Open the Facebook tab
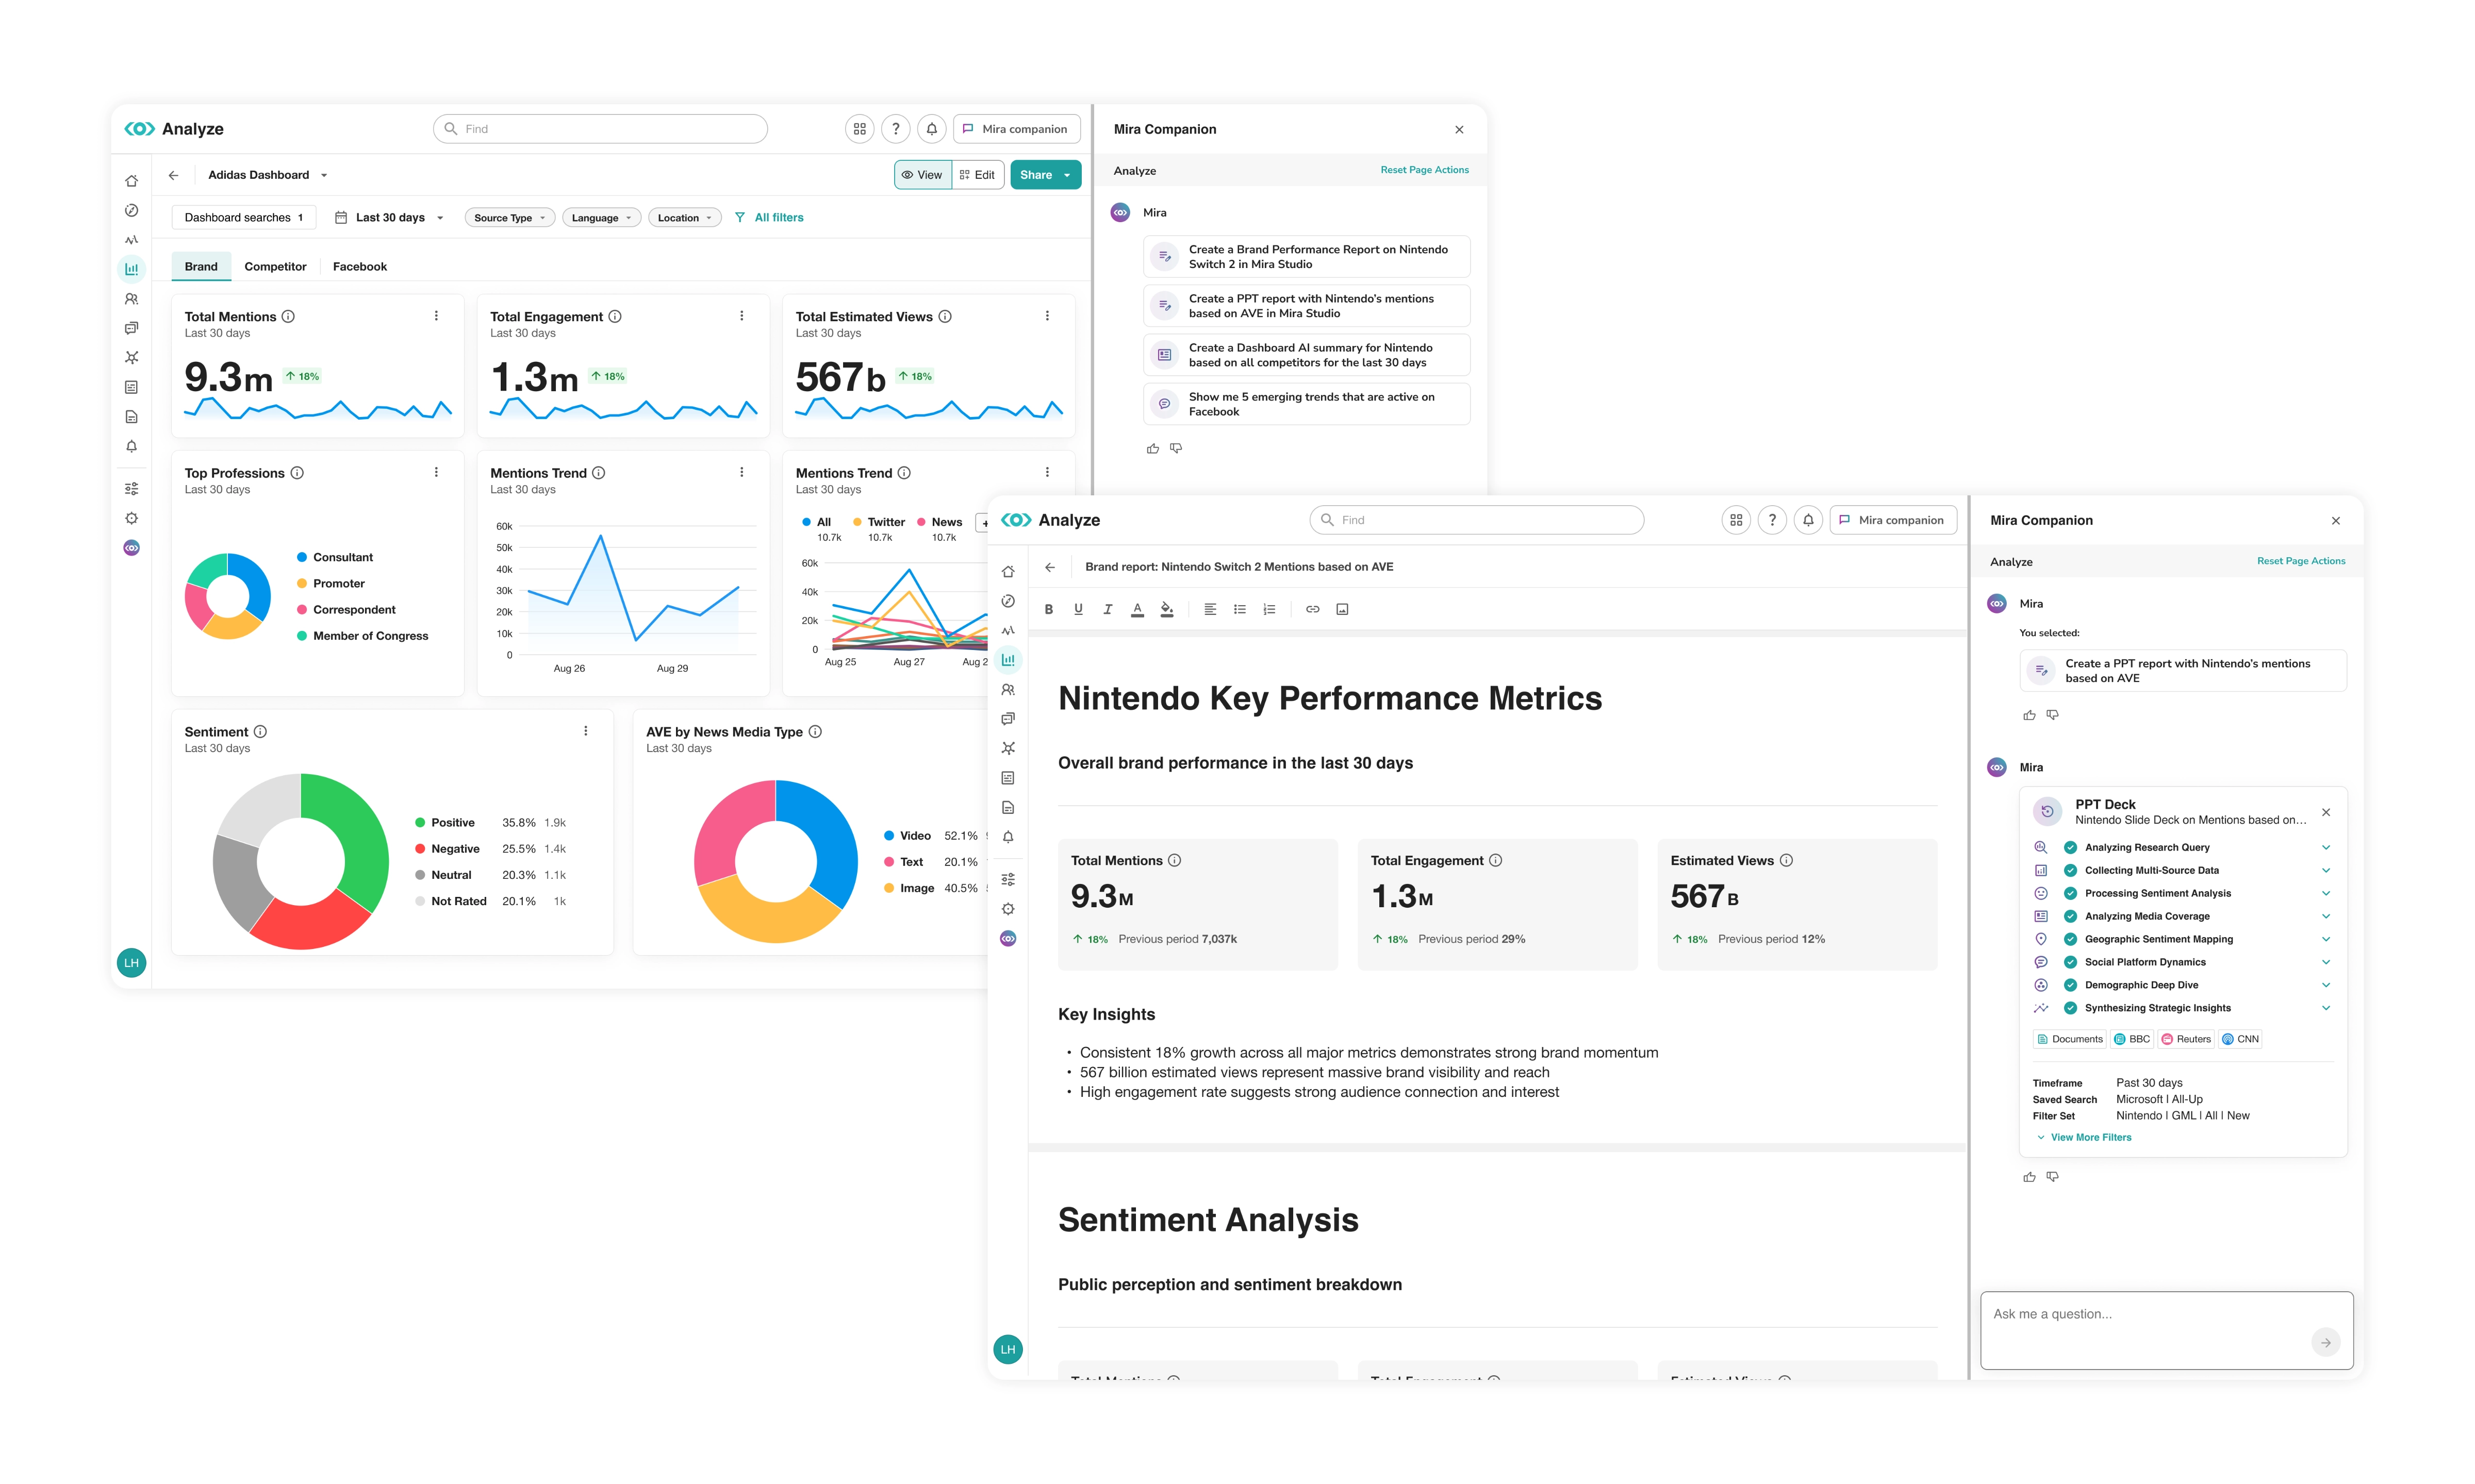Viewport: 2475px width, 1484px height. click(x=359, y=267)
